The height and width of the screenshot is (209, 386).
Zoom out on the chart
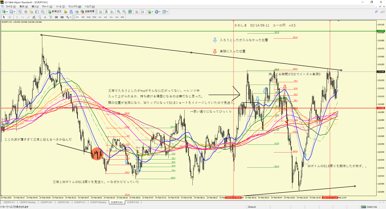click(124, 12)
